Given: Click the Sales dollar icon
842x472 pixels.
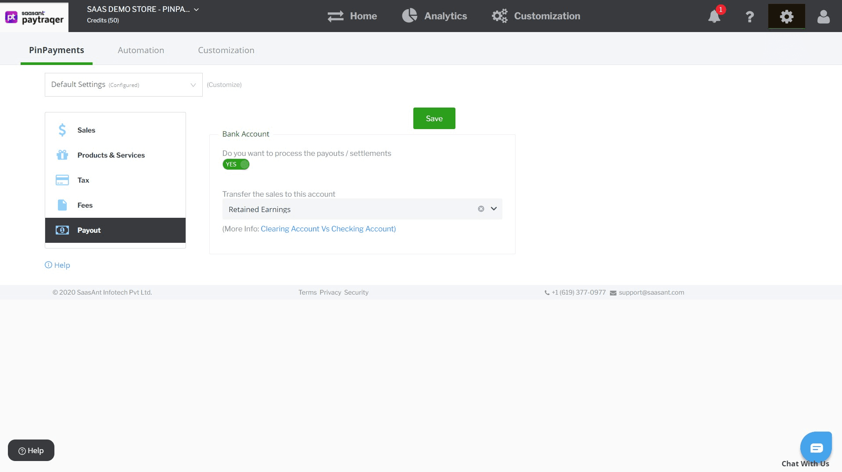Looking at the screenshot, I should (x=62, y=130).
